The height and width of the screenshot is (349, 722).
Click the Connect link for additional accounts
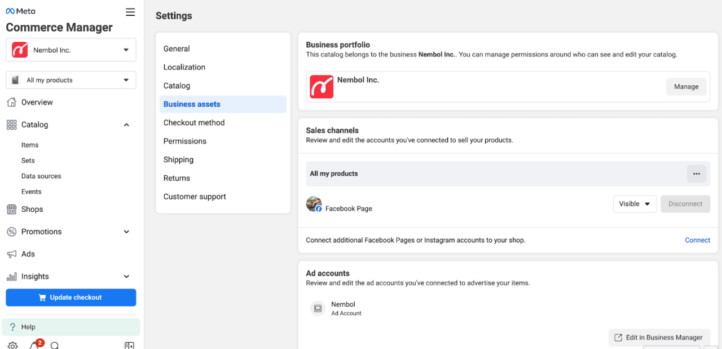697,240
